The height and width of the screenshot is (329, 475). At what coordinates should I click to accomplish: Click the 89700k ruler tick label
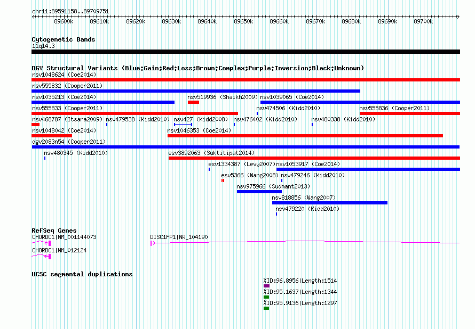(423, 21)
